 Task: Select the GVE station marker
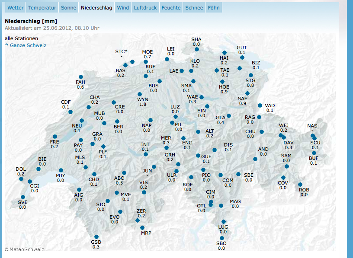point(23,197)
